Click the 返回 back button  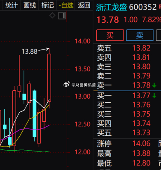pos(84,5)
